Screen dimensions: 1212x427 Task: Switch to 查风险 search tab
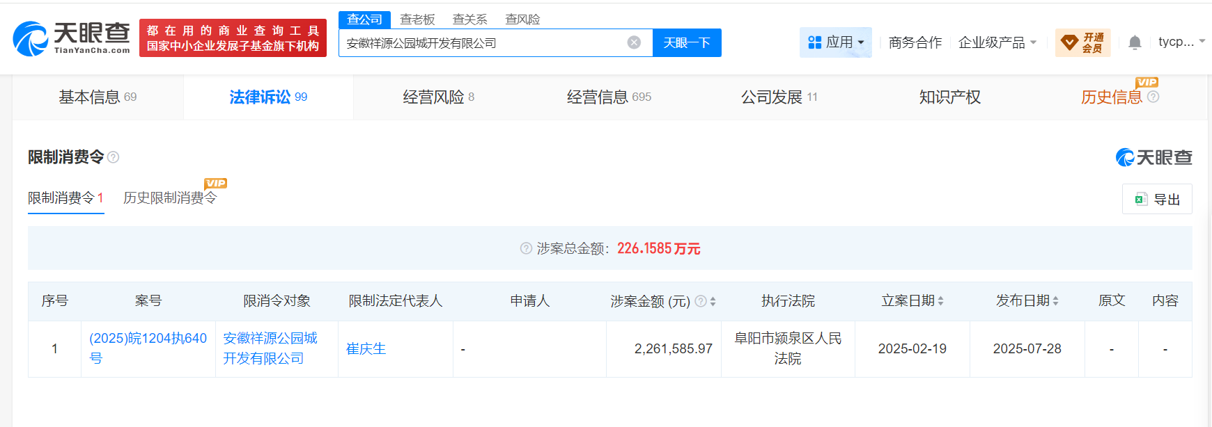(x=522, y=19)
